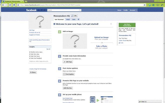Click Upload an Image link
The width and height of the screenshot is (165, 103).
click(101, 37)
